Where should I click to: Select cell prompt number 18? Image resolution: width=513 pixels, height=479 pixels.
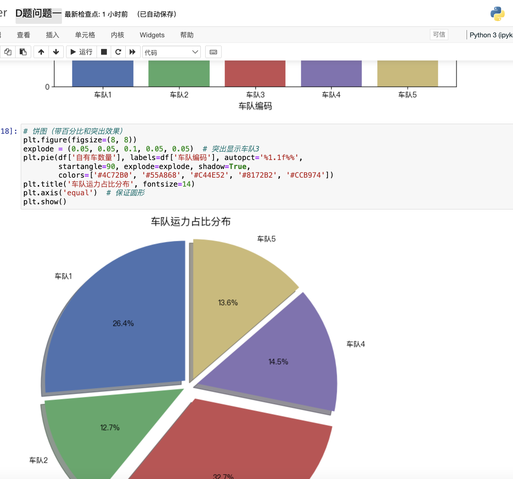click(x=9, y=131)
